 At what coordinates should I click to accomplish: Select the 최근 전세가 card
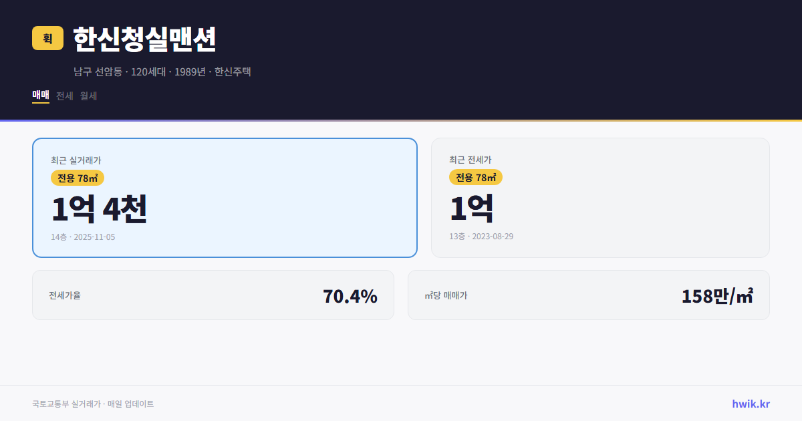600,197
